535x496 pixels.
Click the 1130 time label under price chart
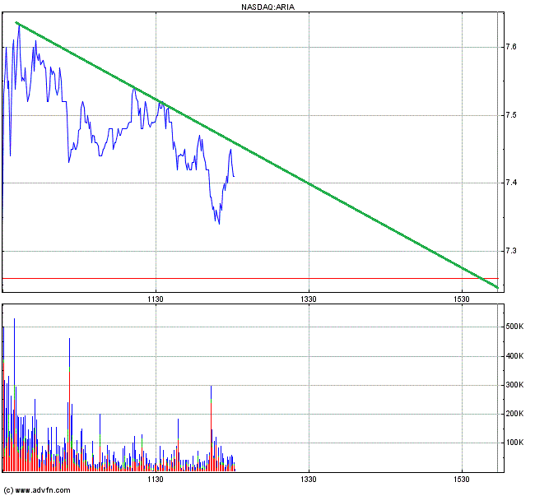[156, 298]
